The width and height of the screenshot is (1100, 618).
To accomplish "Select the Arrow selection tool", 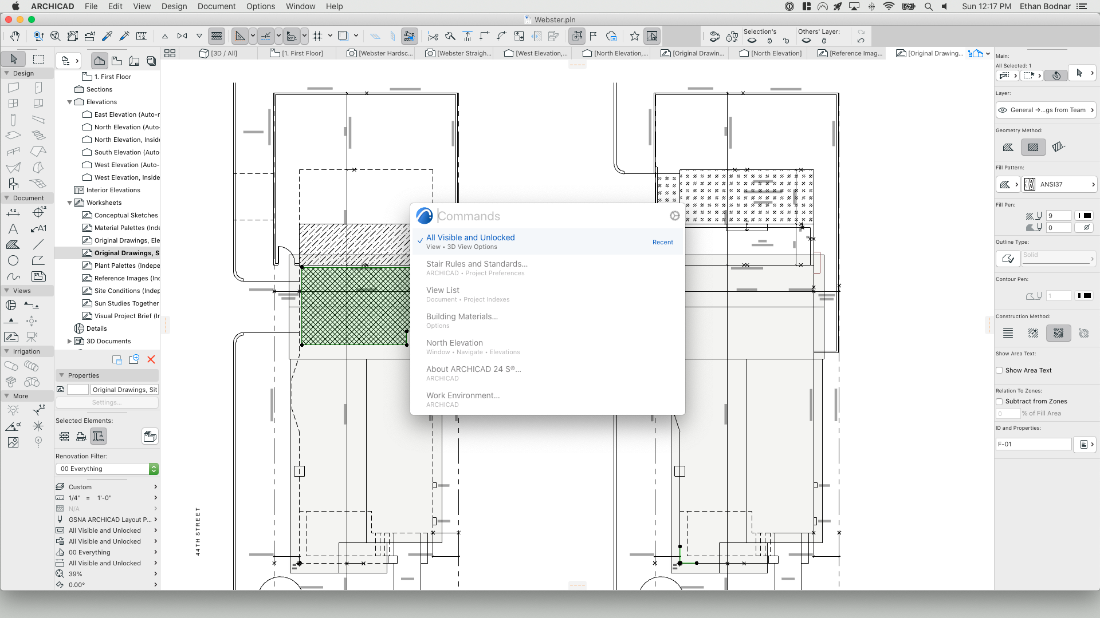I will tap(14, 59).
